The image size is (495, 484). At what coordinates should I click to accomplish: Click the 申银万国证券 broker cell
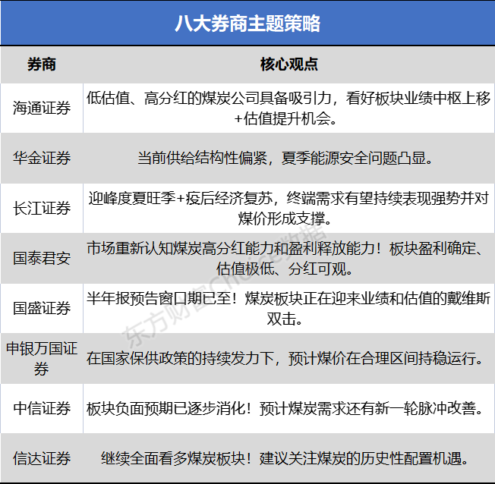click(x=42, y=358)
